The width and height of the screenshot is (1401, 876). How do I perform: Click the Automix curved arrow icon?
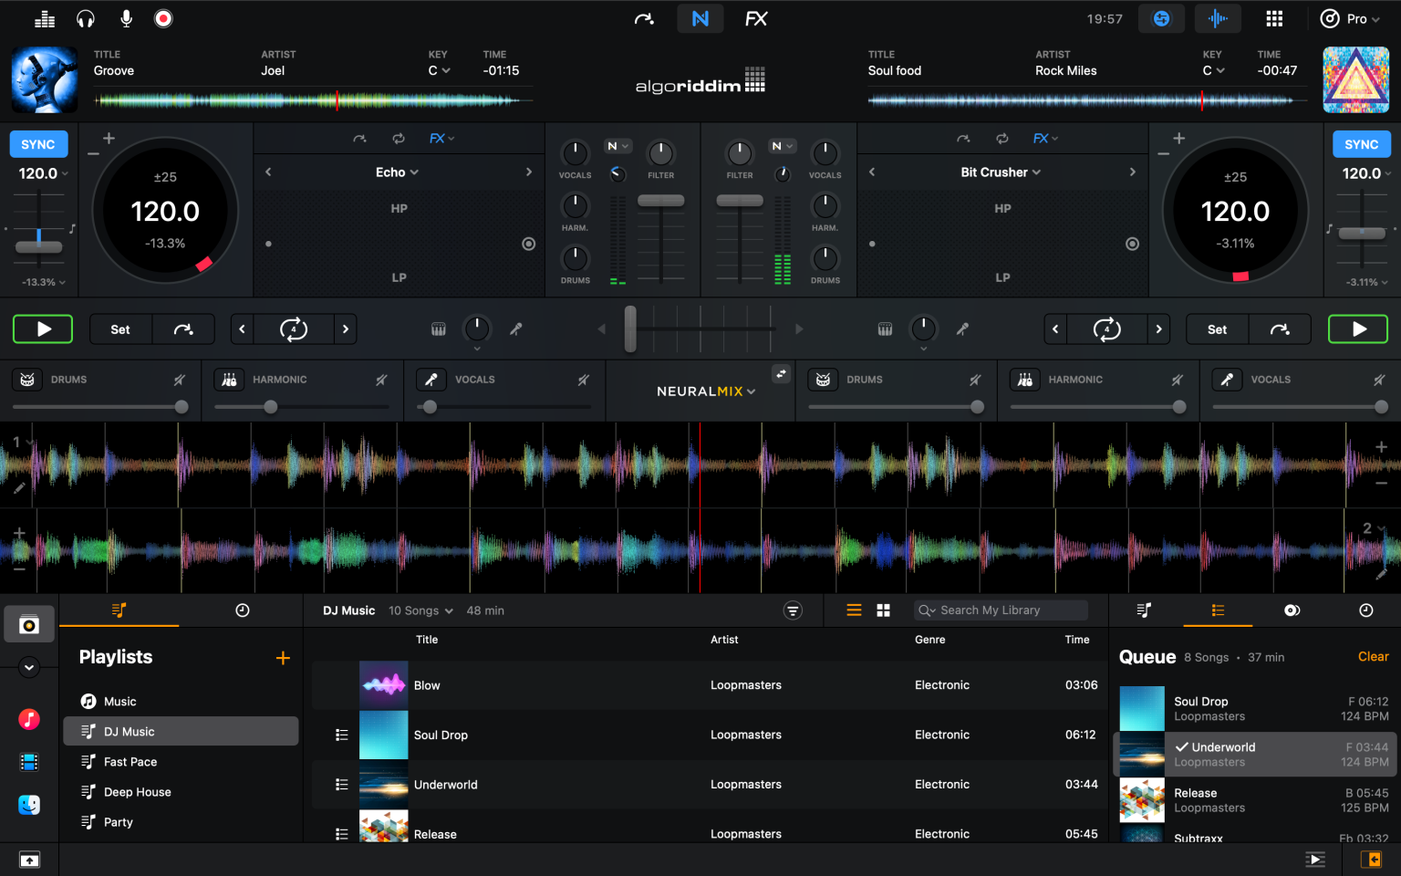(x=645, y=18)
